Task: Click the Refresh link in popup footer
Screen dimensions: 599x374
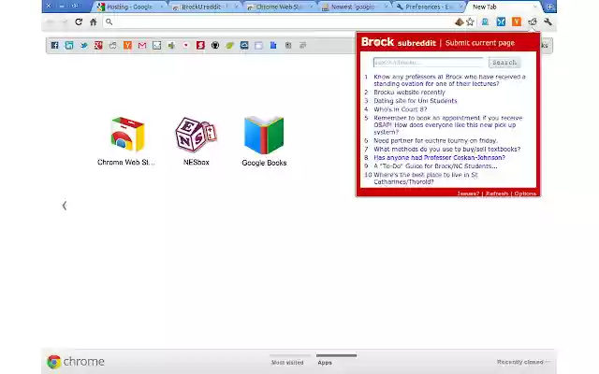Action: click(x=497, y=194)
